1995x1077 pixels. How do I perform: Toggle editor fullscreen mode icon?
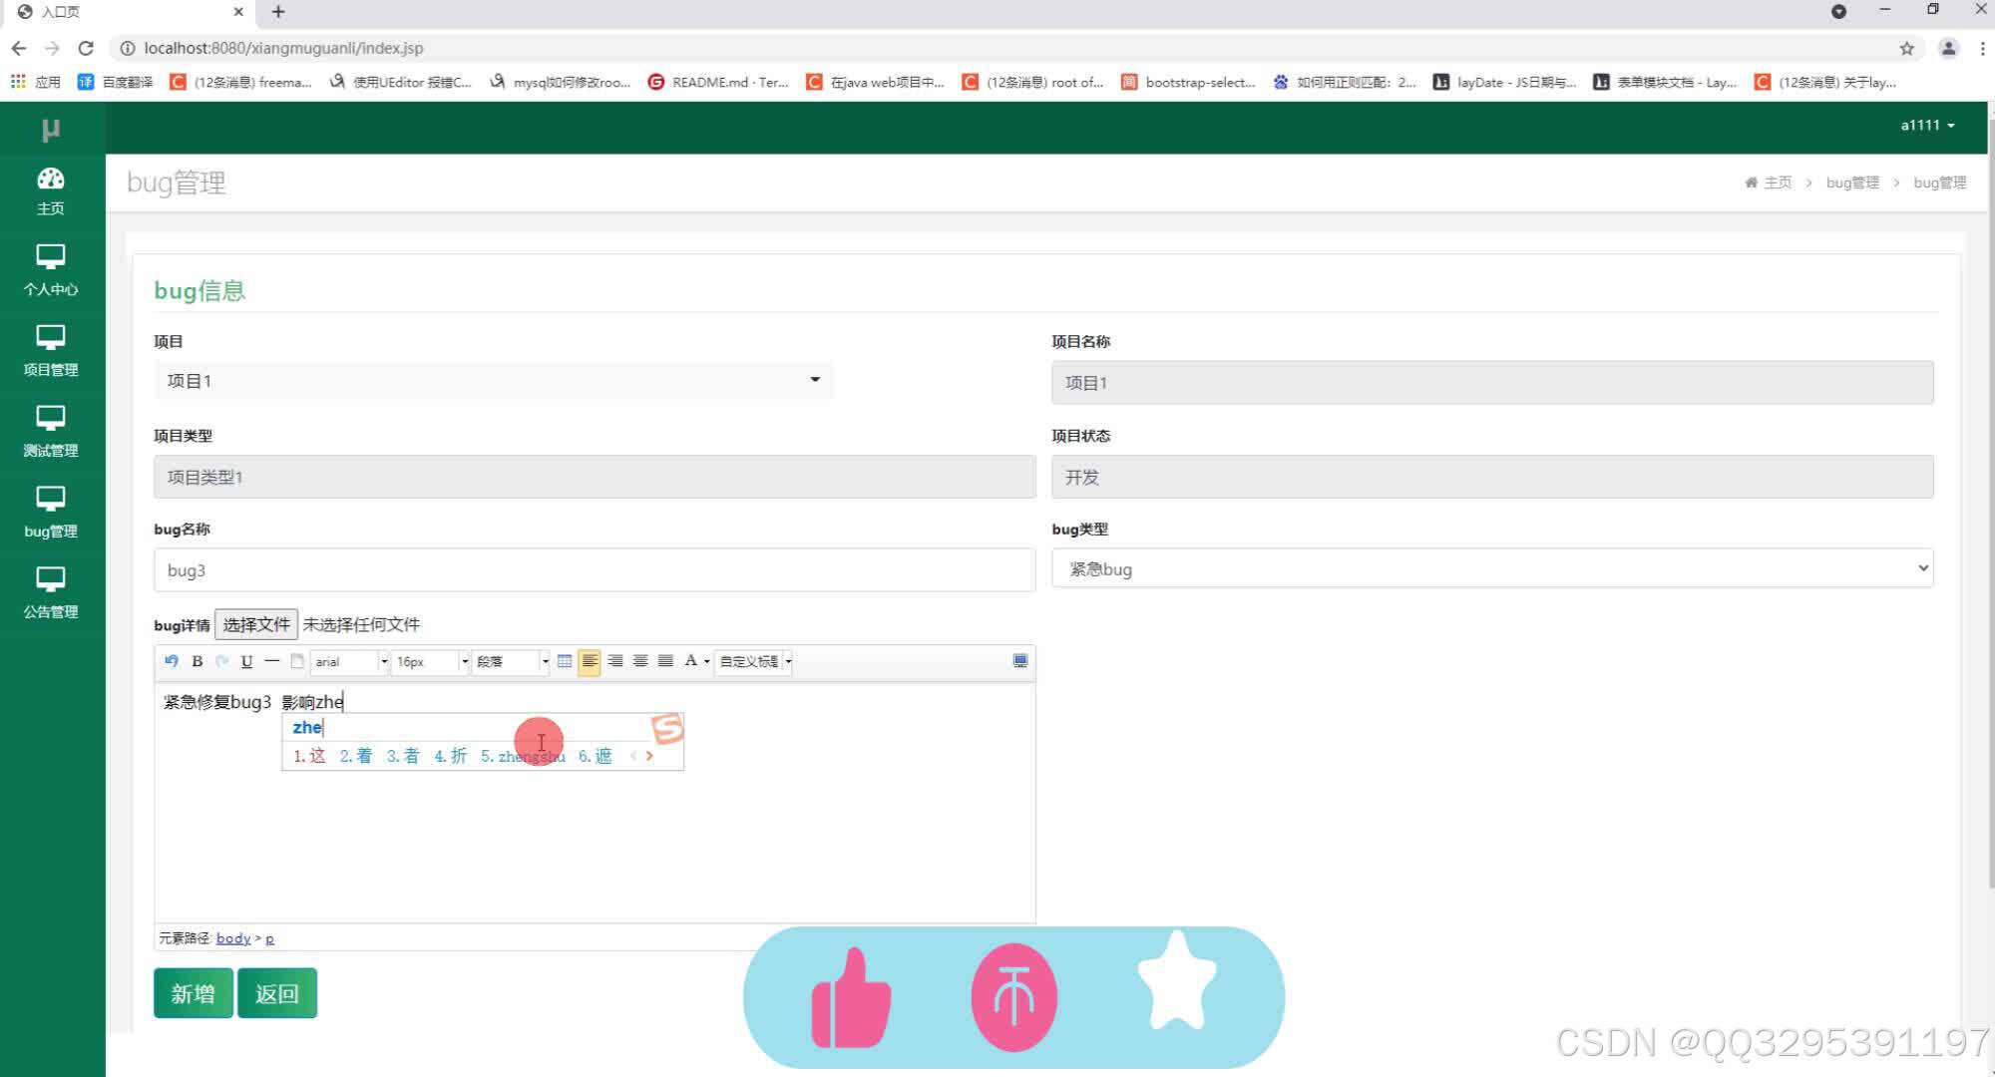(1019, 660)
